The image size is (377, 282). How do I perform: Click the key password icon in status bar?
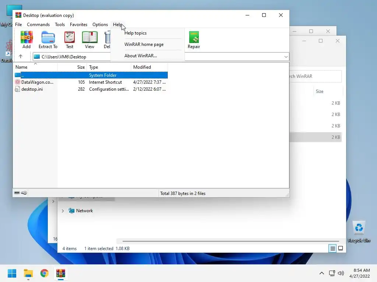pos(24,193)
